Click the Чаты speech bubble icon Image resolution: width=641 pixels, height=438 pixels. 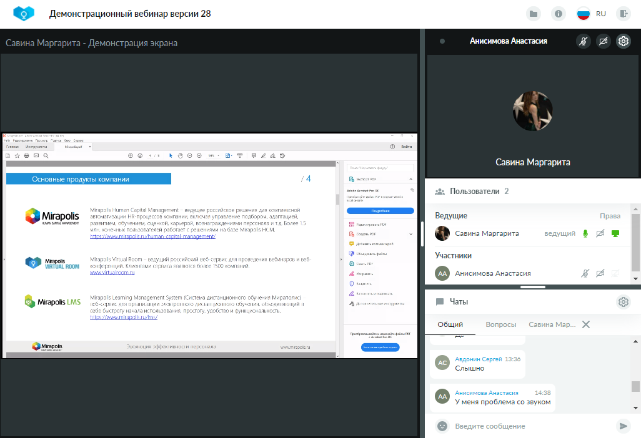pos(440,301)
